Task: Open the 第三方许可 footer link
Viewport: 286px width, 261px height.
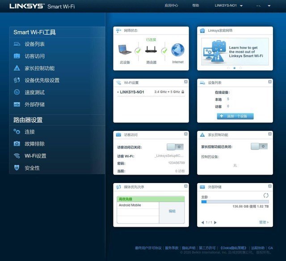Action: pos(207,248)
